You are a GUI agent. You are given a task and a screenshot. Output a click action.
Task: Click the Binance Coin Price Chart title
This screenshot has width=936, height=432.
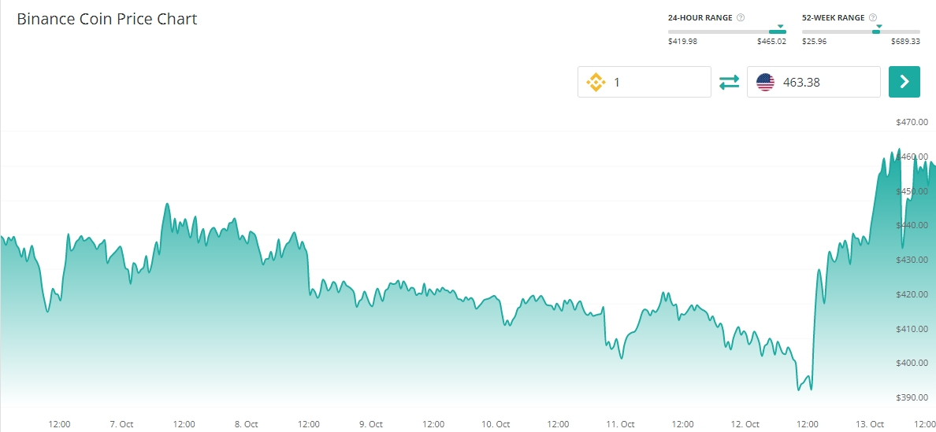107,19
